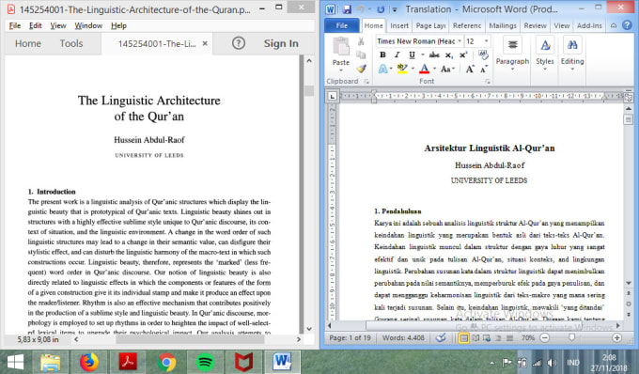Click the Paste clipboard icon
The image size is (639, 374).
[x=341, y=46]
